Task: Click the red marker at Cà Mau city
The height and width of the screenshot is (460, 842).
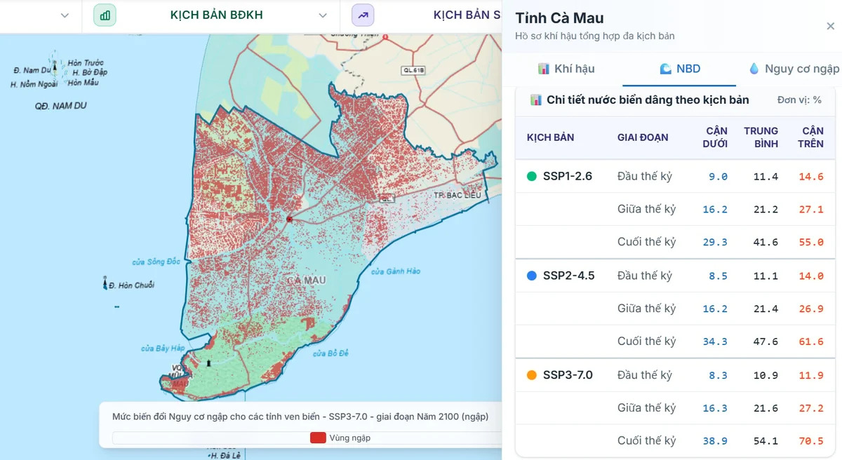Action: pyautogui.click(x=289, y=219)
